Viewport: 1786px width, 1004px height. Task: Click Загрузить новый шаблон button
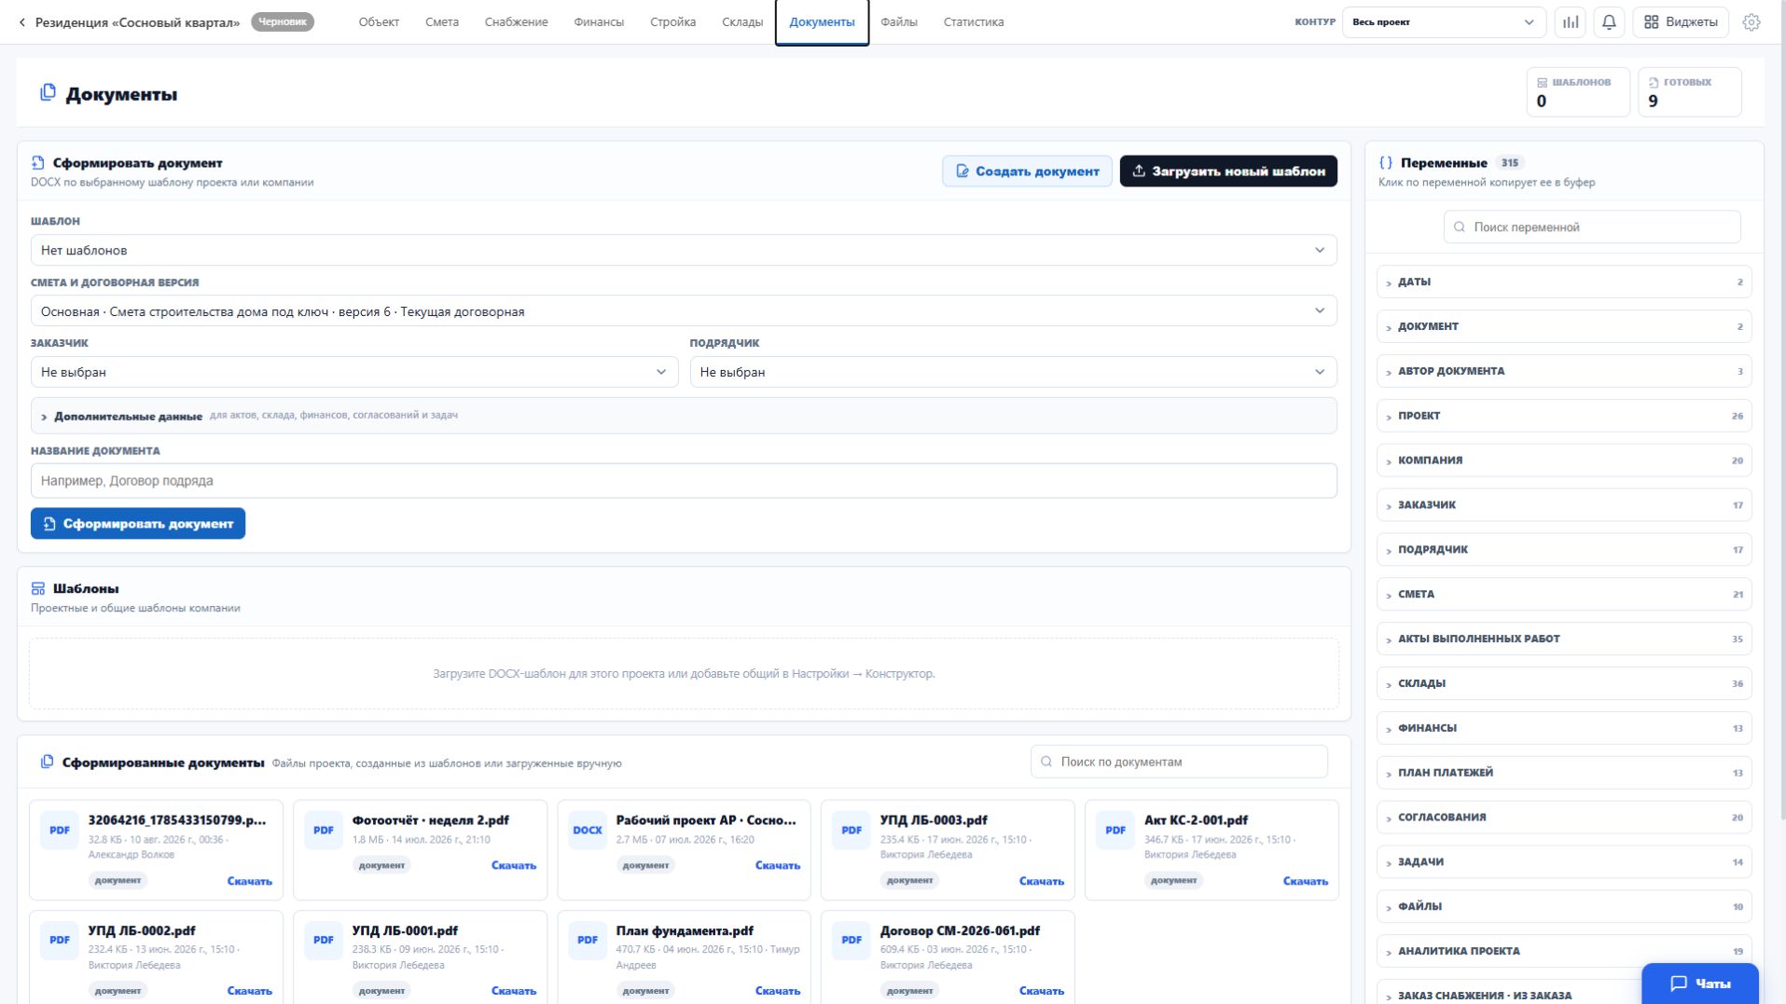point(1228,171)
